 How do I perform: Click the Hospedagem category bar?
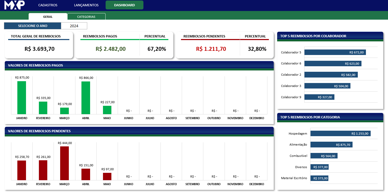(x=340, y=134)
